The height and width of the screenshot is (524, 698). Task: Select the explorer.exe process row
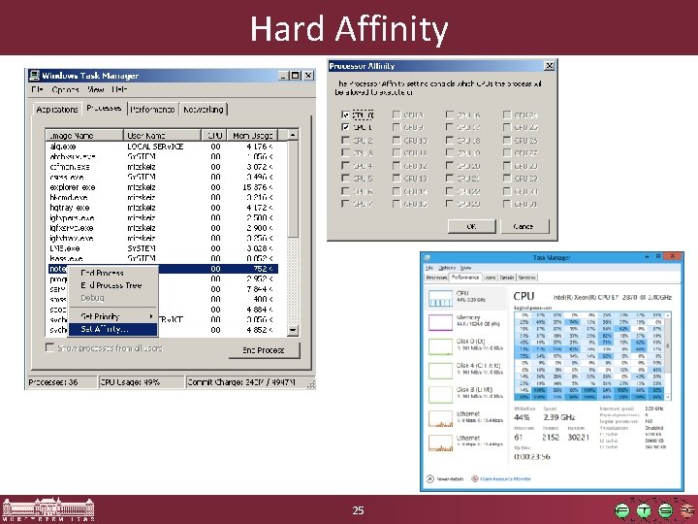click(x=162, y=187)
